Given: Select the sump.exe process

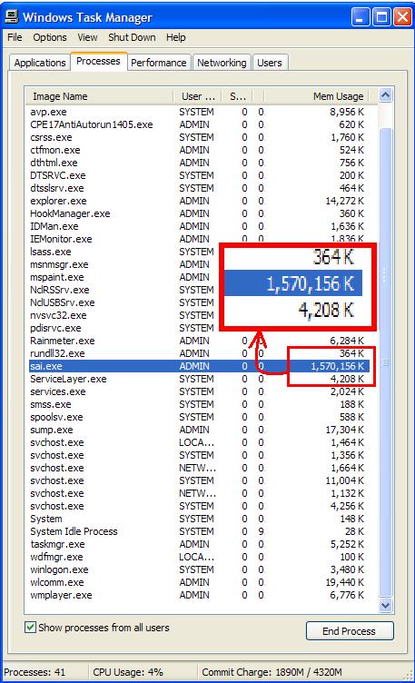Looking at the screenshot, I should point(200,430).
